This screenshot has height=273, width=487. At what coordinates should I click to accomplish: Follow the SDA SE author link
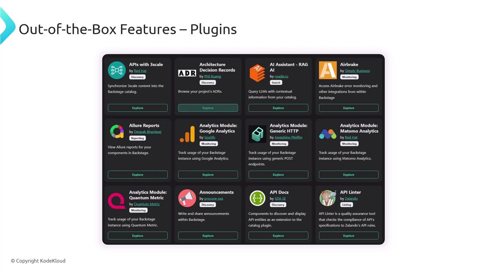280,199
